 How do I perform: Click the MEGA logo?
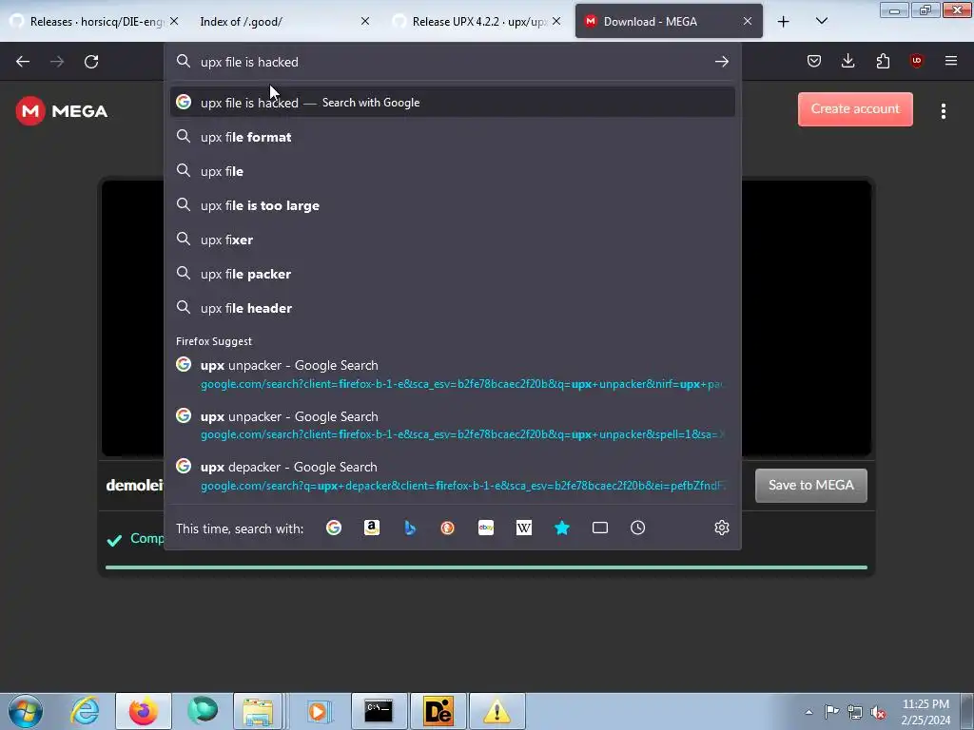click(x=62, y=111)
